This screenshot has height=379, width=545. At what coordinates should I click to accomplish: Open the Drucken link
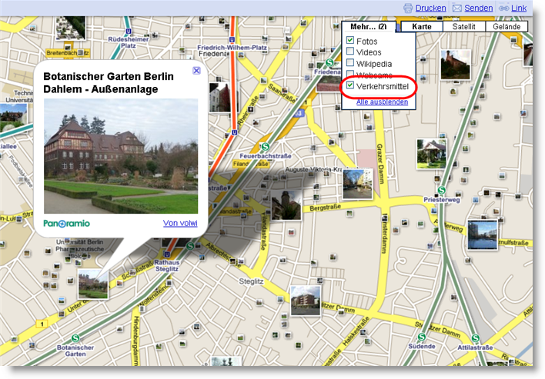430,8
